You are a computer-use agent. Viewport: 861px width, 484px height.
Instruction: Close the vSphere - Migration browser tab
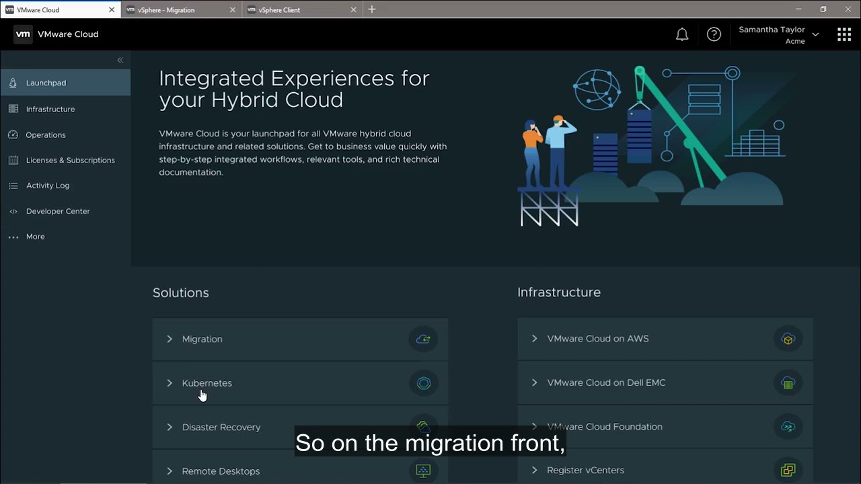233,10
